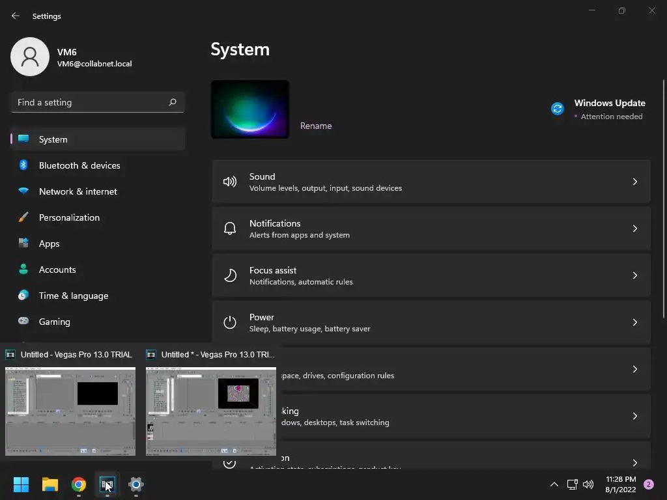Click the Power button icon
Image resolution: width=667 pixels, height=500 pixels.
pos(230,322)
